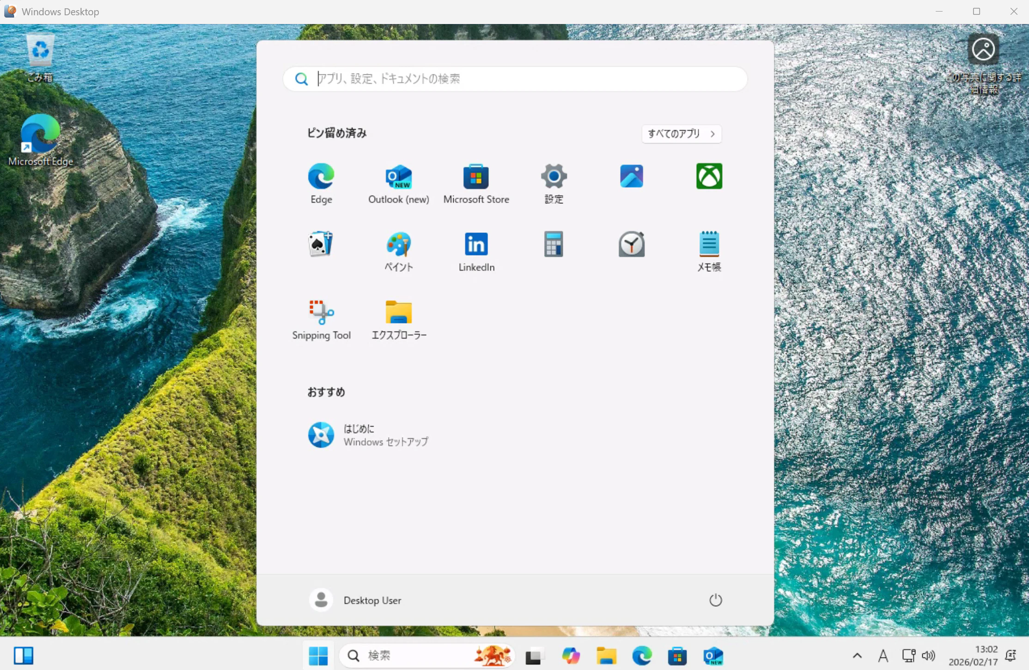Launch Copilot from taskbar
Image resolution: width=1029 pixels, height=670 pixels.
571,655
